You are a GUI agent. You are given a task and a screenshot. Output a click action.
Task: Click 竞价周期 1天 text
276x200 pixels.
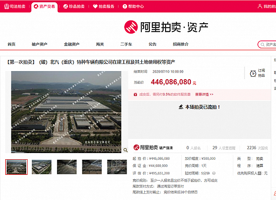pyautogui.click(x=196, y=166)
